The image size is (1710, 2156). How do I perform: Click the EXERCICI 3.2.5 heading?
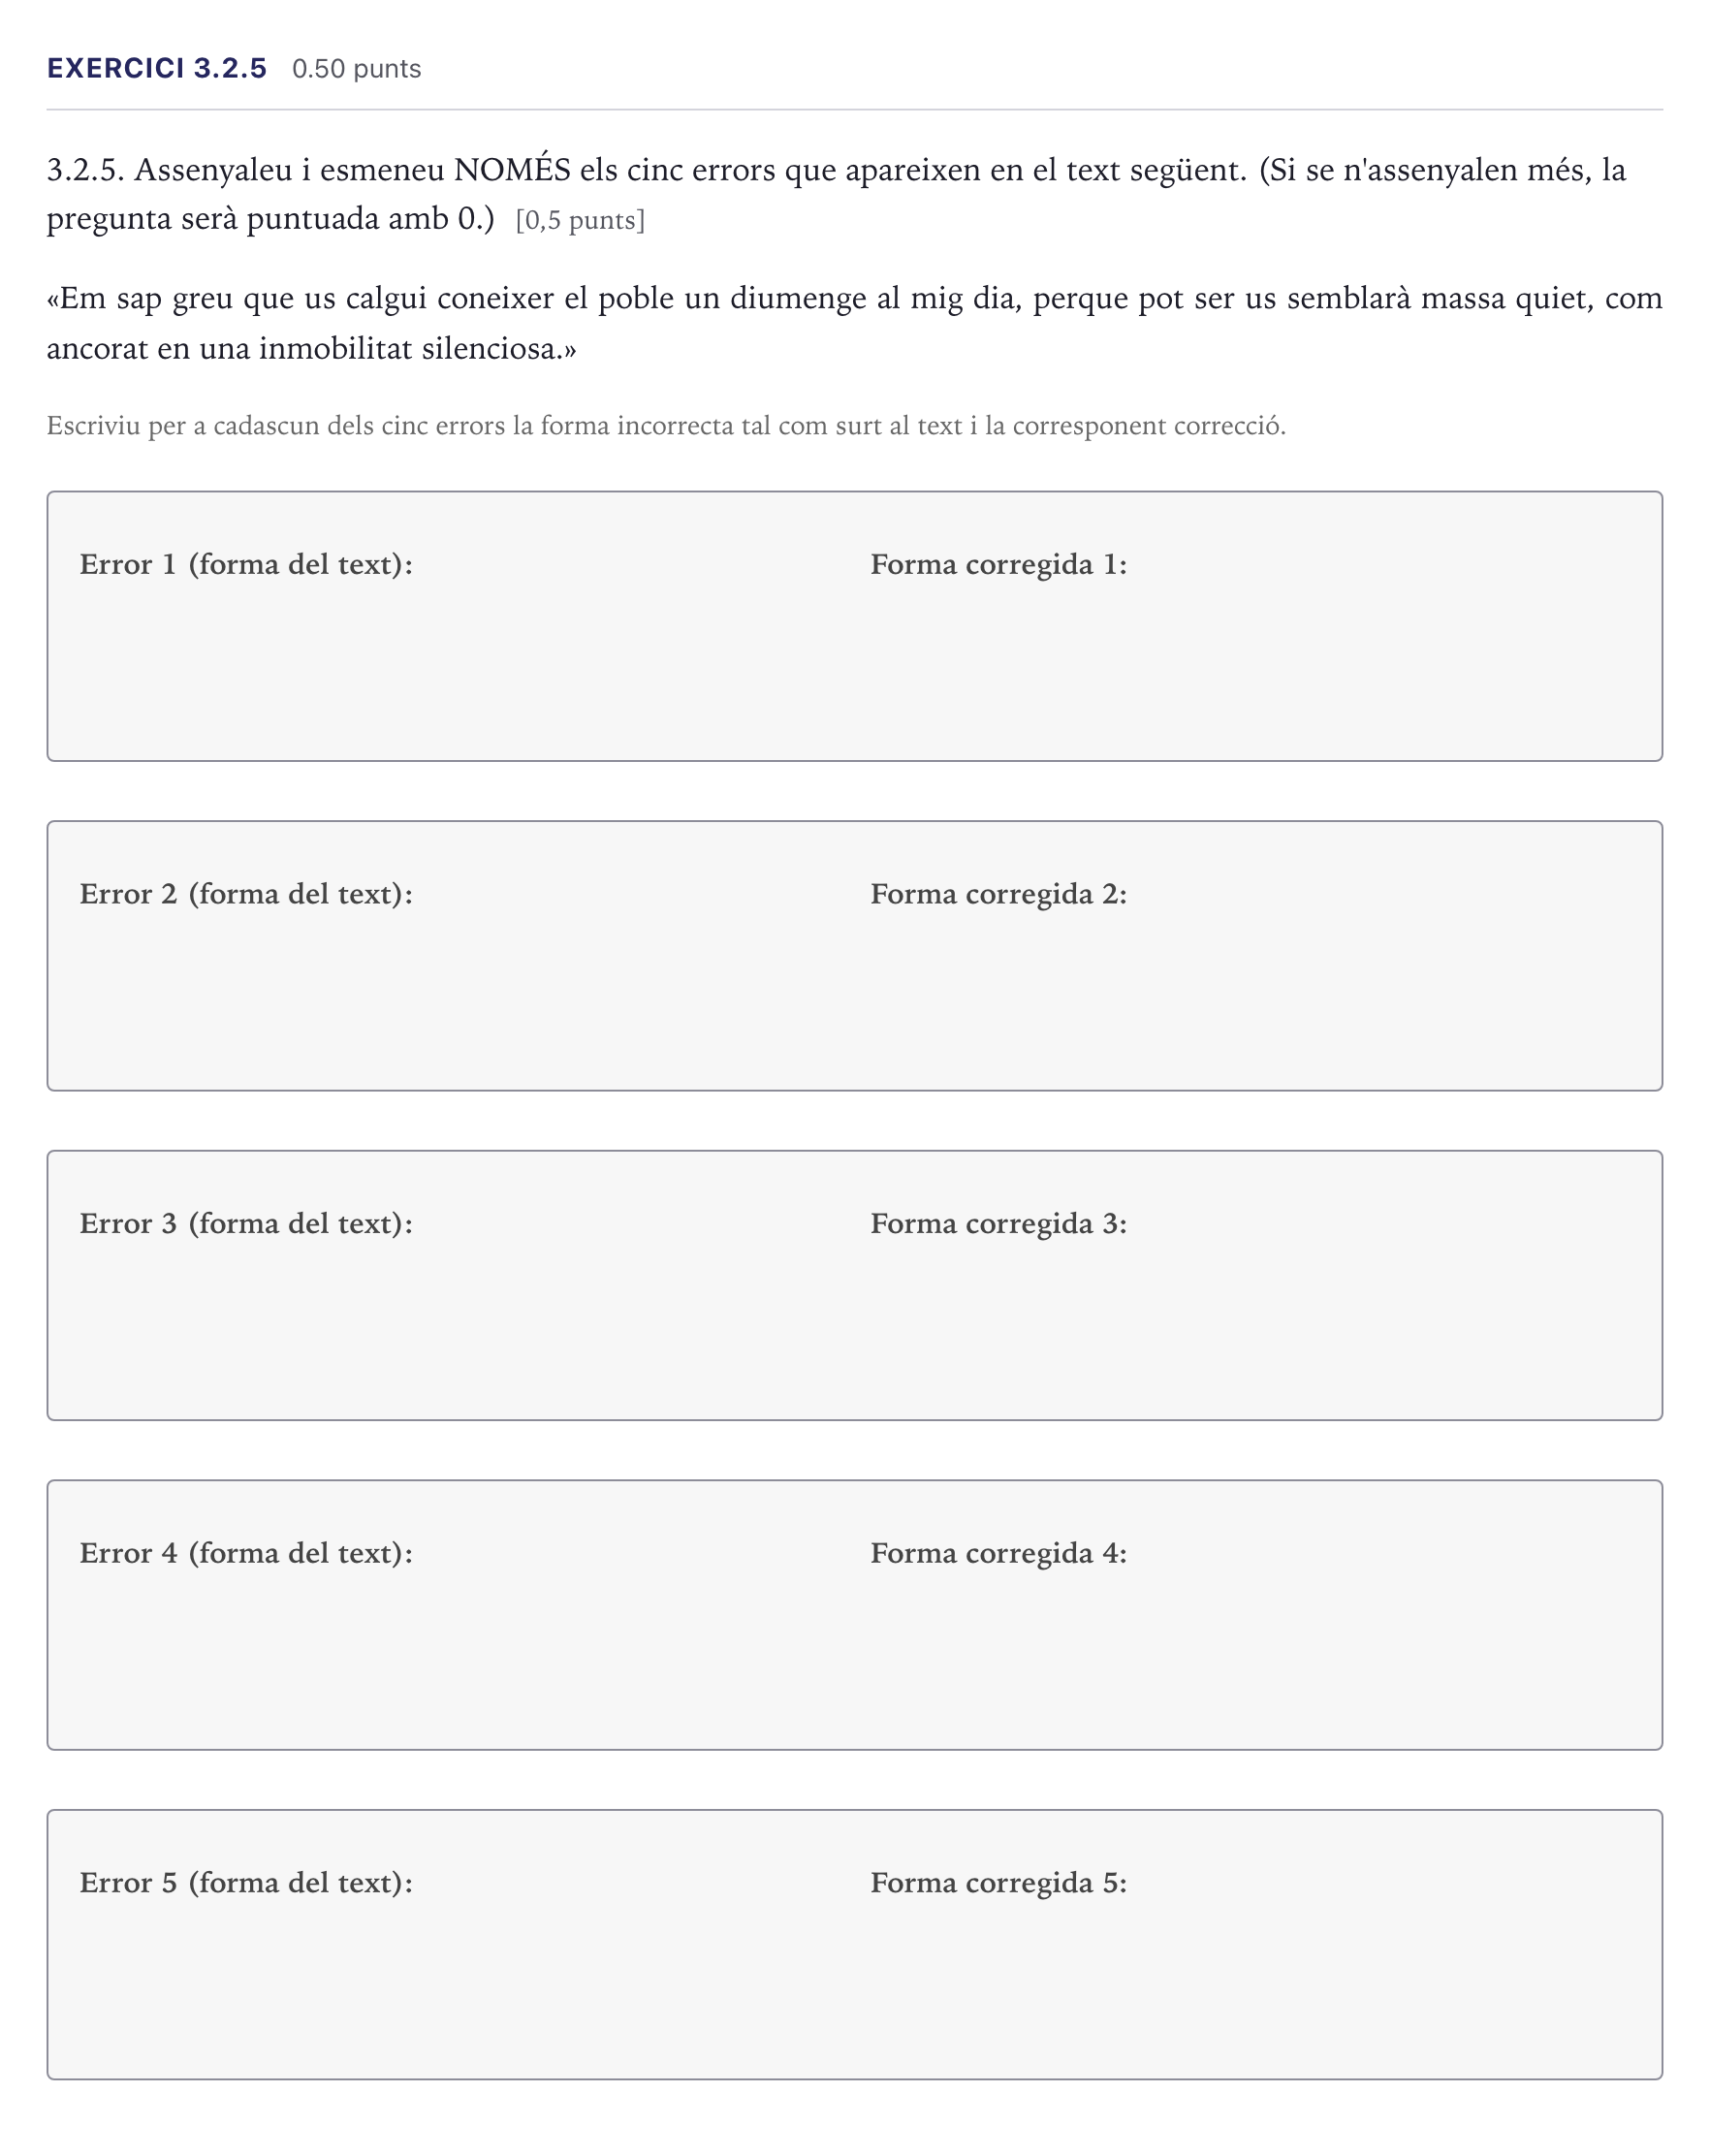coord(157,68)
